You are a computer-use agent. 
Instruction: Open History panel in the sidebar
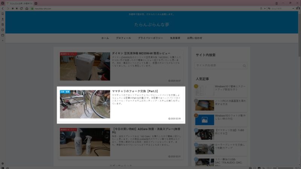pos(3,30)
